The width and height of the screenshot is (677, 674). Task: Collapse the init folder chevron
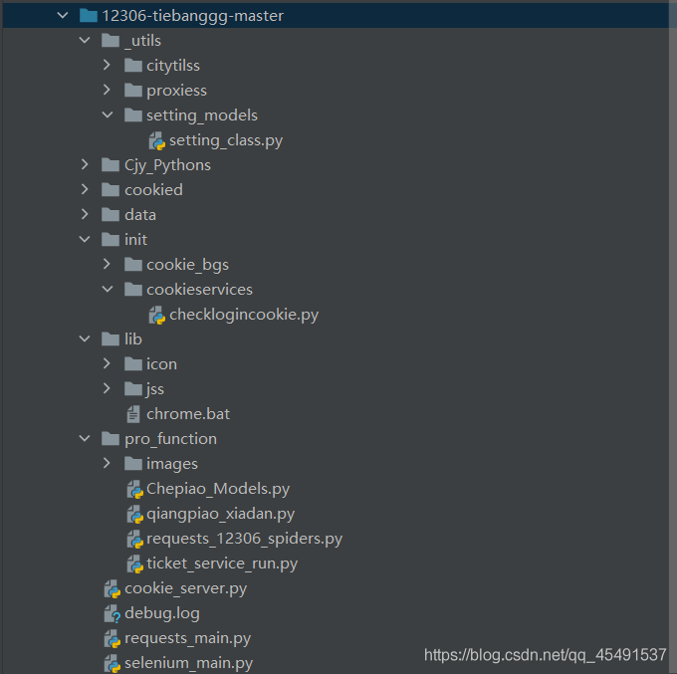[x=85, y=240]
